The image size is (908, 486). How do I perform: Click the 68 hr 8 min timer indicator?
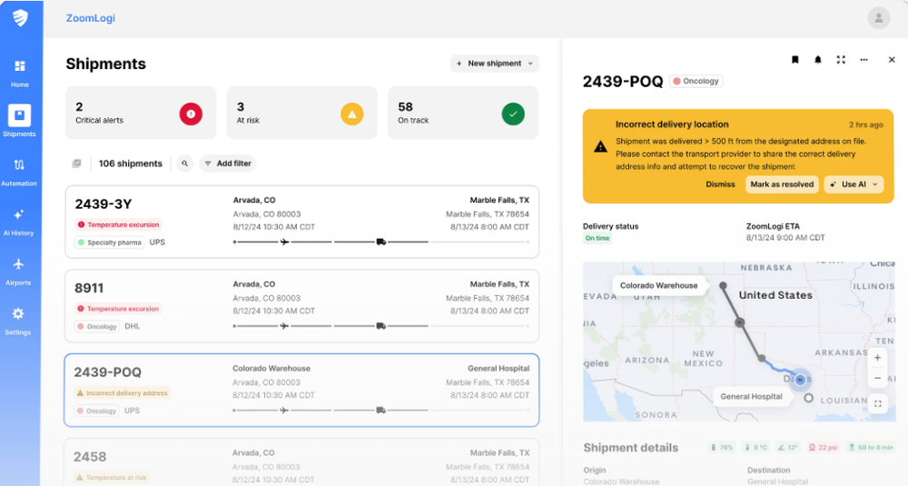point(871,447)
